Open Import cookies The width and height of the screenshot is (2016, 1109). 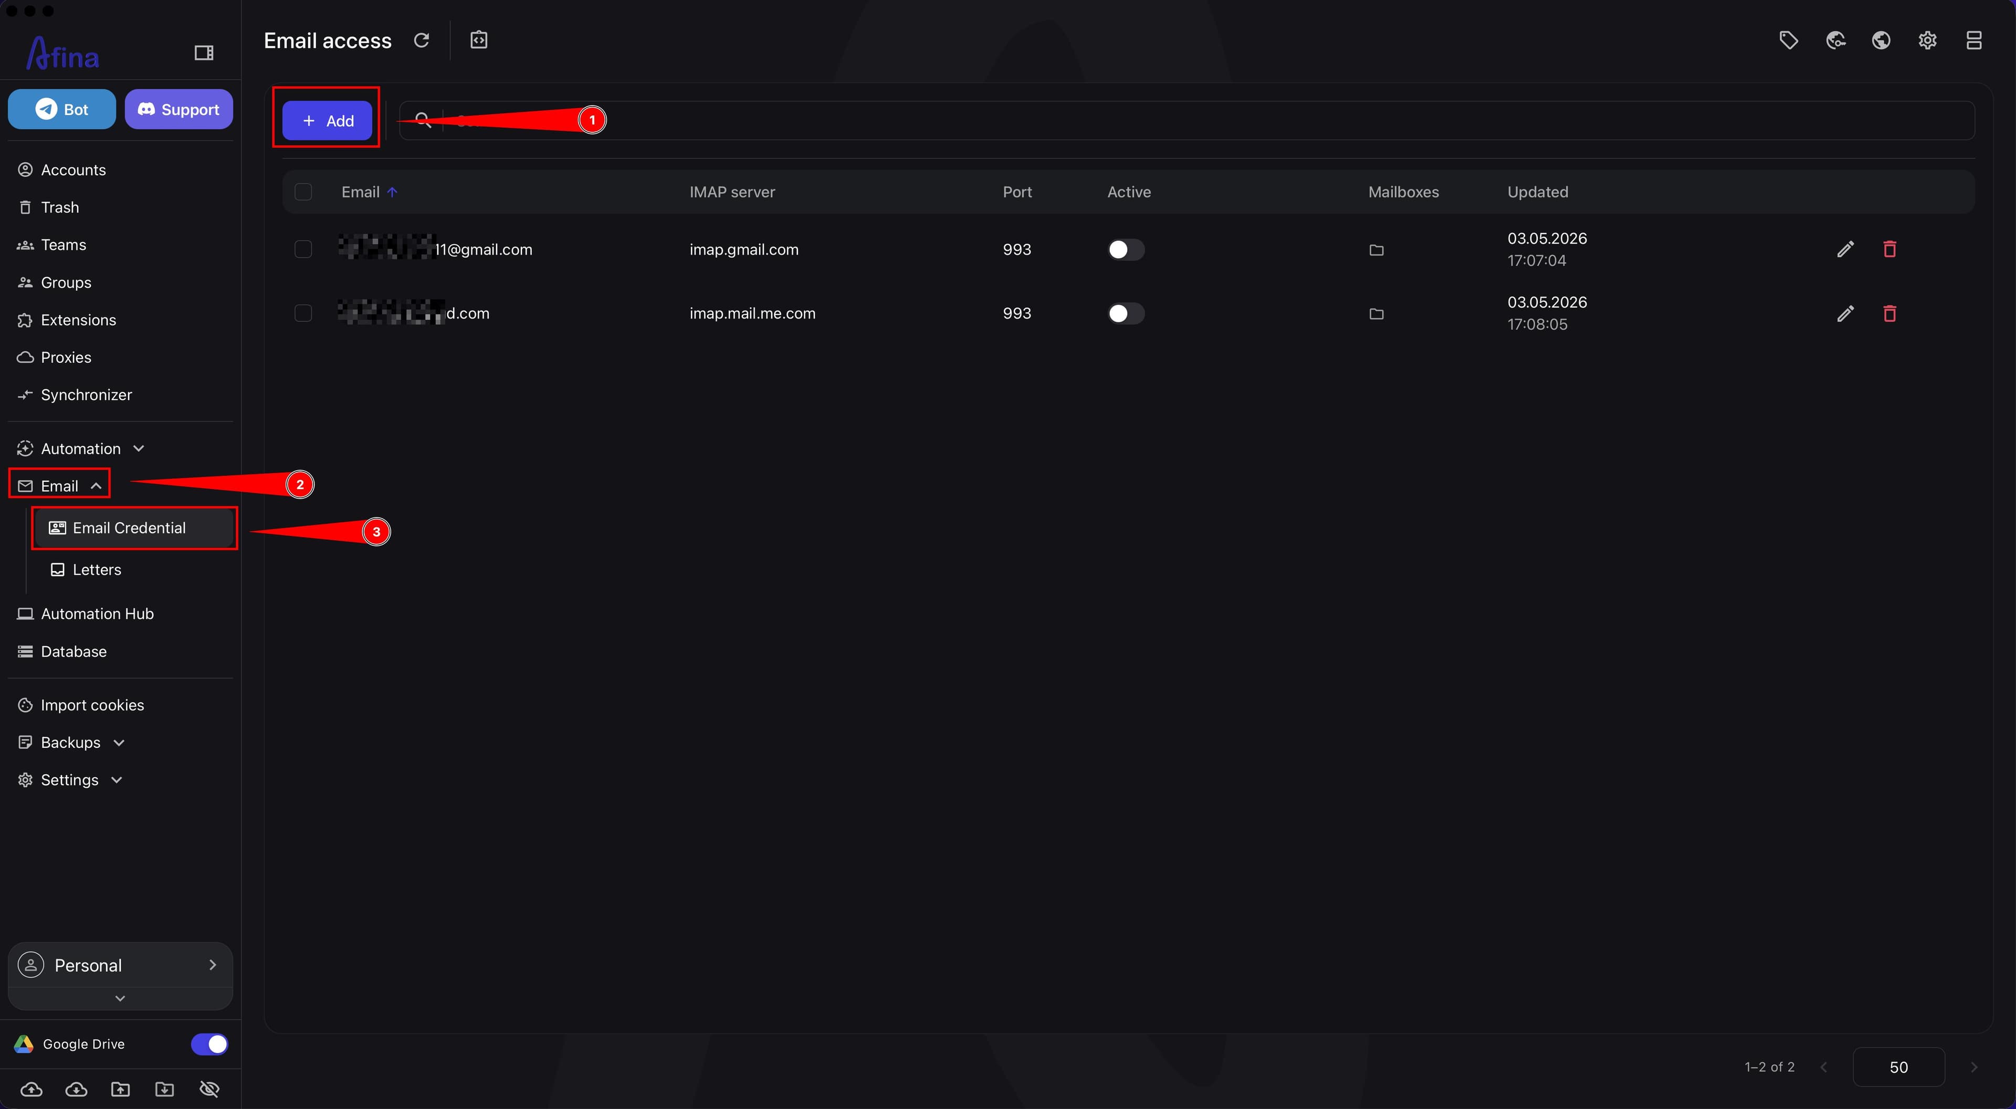(91, 705)
